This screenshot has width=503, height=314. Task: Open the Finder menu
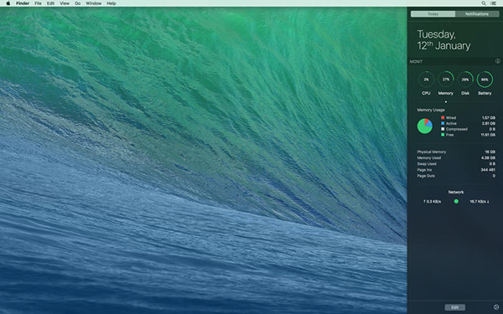(x=23, y=3)
